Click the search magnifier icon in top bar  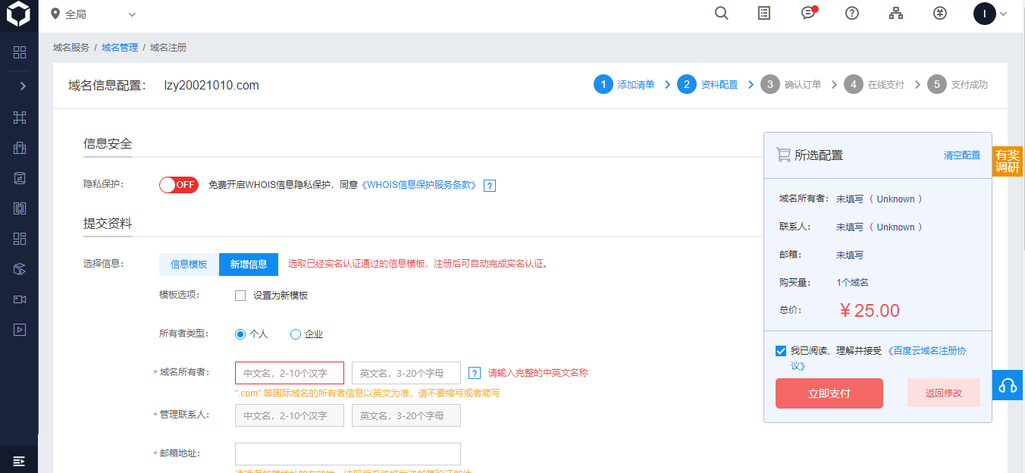[x=721, y=14]
